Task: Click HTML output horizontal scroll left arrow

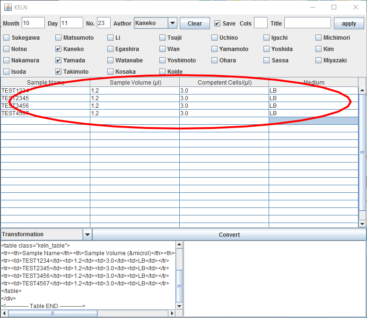Action: click(x=4, y=313)
